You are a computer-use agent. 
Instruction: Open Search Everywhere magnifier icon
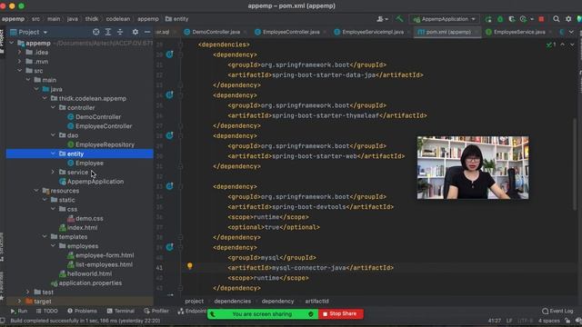coord(556,19)
